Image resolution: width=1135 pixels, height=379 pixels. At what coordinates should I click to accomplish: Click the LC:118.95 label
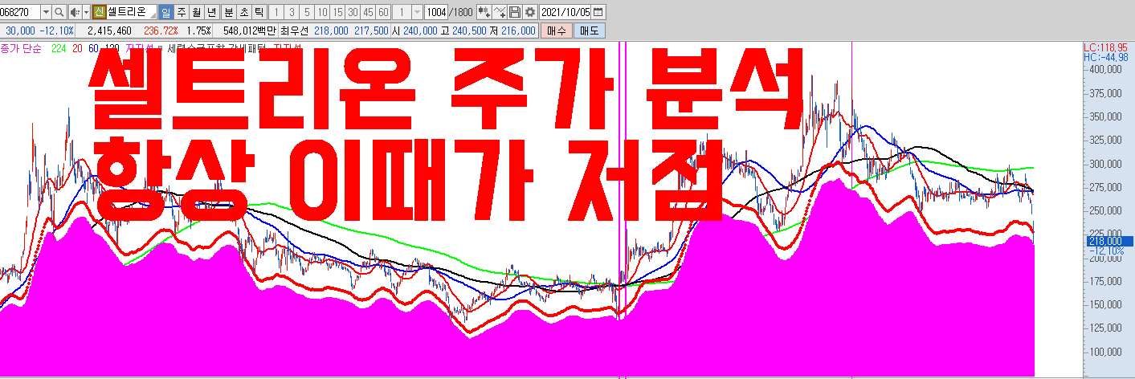(x=1105, y=47)
